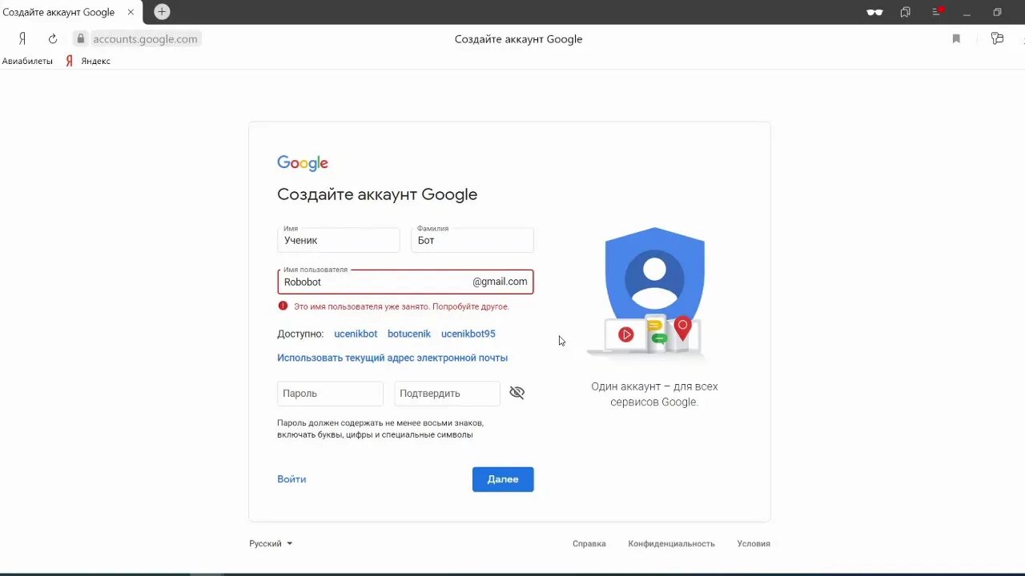Viewport: 1025px width, 576px height.
Task: Open the 'Конфиденциальность' link
Action: click(672, 543)
